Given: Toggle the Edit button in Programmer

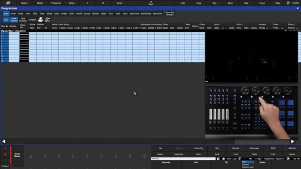Looking at the screenshot, I should point(6,20).
